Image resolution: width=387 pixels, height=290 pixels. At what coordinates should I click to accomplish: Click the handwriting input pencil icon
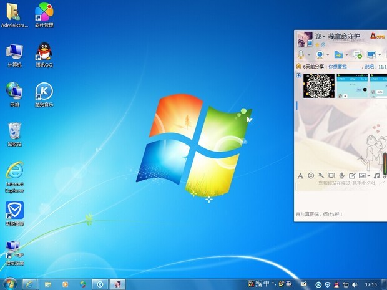coord(351,176)
